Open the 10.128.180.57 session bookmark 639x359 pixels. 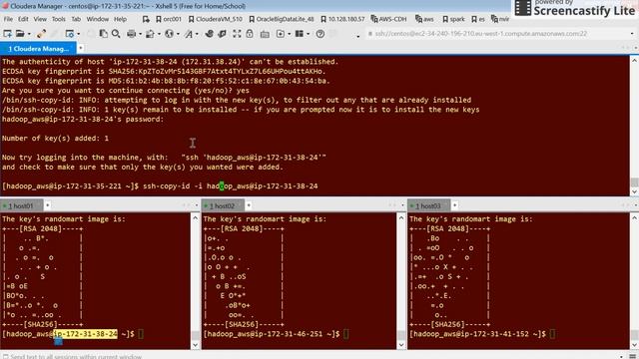pyautogui.click(x=342, y=19)
